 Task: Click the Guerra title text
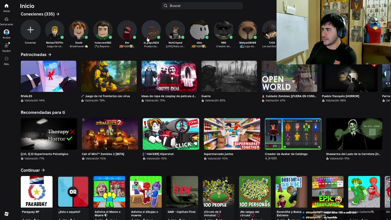coord(206,96)
